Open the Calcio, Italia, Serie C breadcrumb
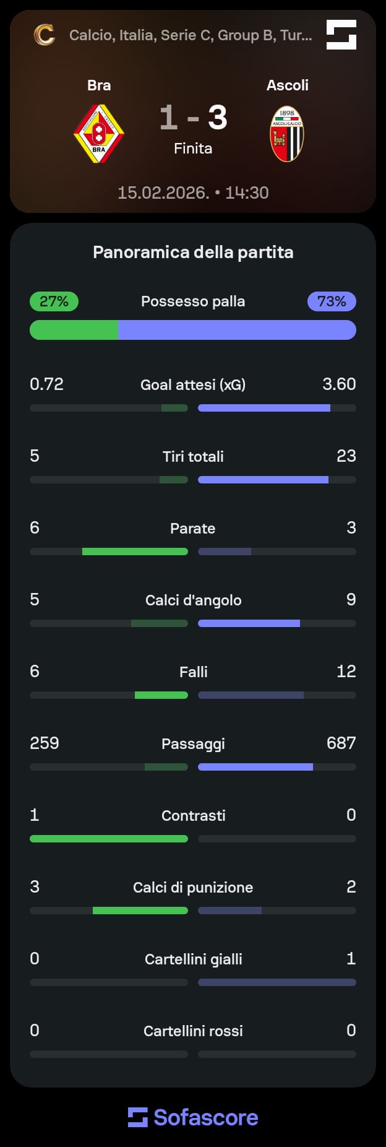The height and width of the screenshot is (1147, 386). (191, 35)
